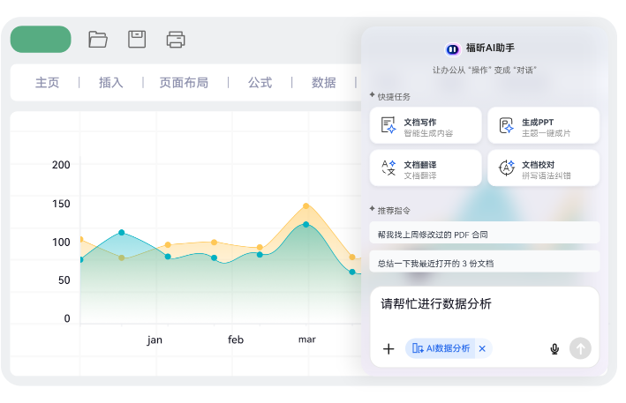Switch to the 主页 tab
Viewport: 626px width, 403px height.
click(47, 83)
